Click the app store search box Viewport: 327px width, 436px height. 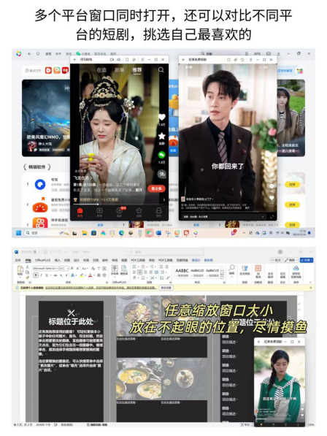[220, 53]
